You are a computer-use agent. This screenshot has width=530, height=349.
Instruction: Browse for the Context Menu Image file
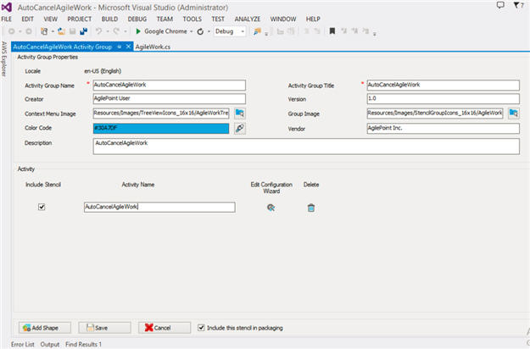point(240,113)
